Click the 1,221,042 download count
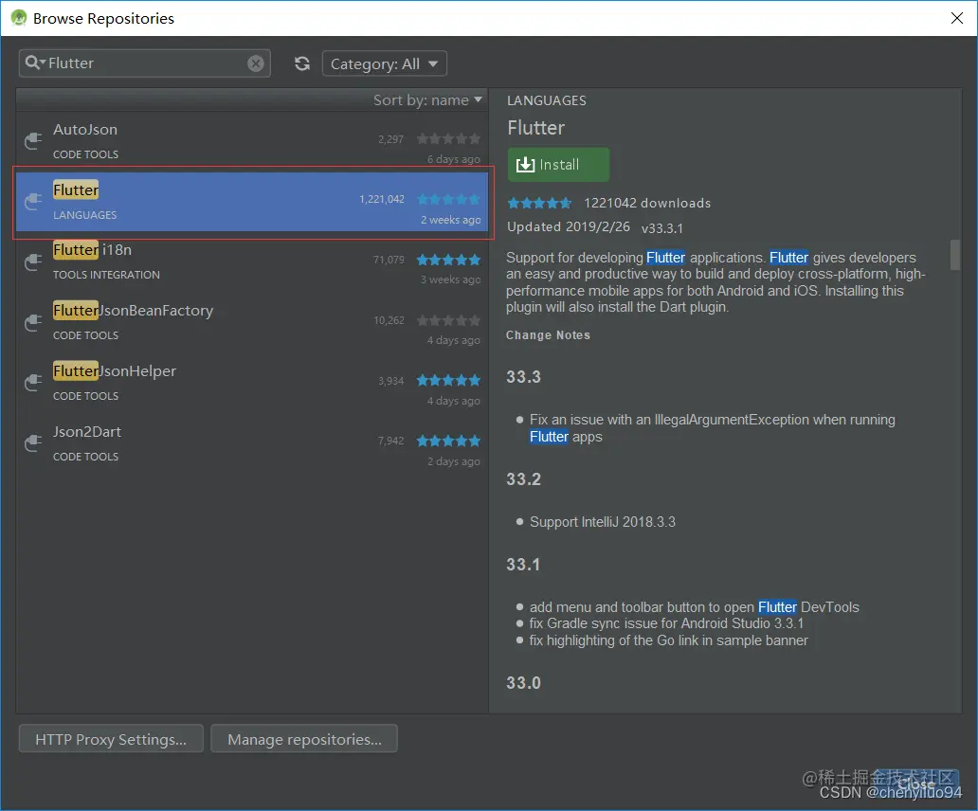This screenshot has width=978, height=811. tap(382, 199)
